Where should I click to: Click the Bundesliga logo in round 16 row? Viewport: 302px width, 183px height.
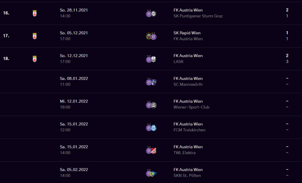coord(35,13)
